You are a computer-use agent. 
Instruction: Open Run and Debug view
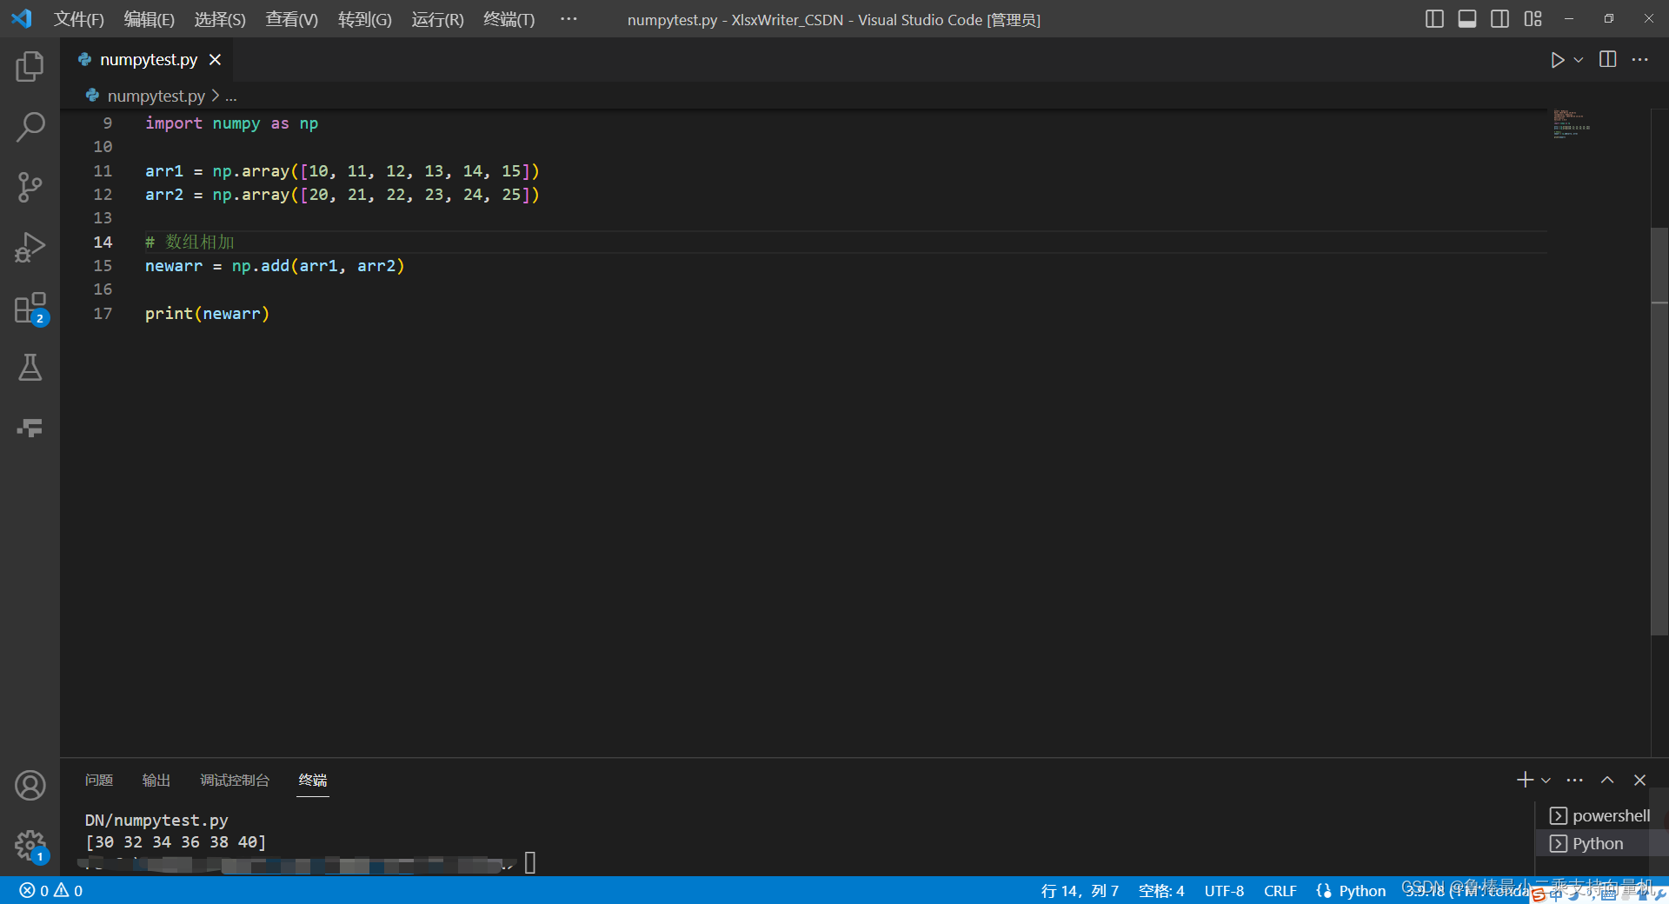coord(30,247)
